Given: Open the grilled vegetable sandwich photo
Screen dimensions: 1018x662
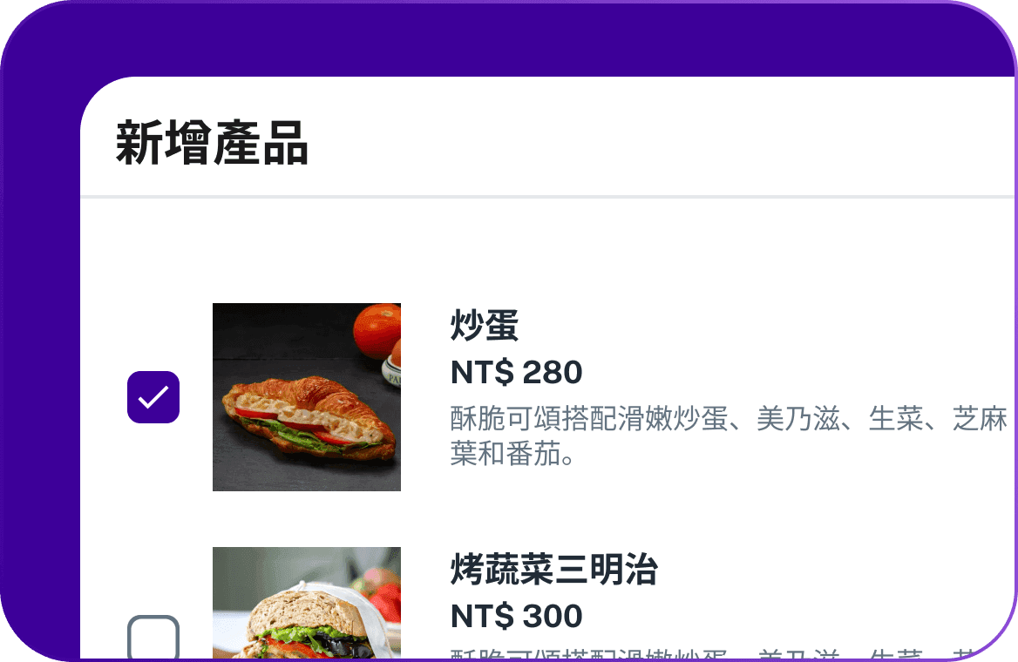Looking at the screenshot, I should click(x=307, y=604).
